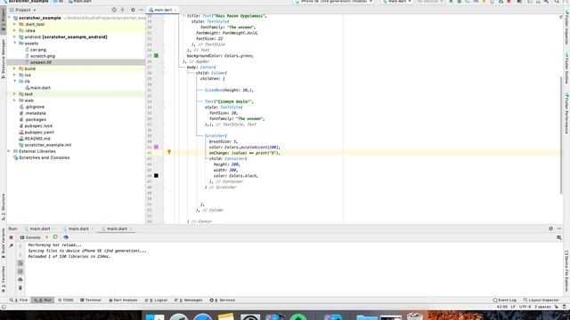Open Logcat tool window
The height and width of the screenshot is (320, 570).
[x=157, y=300]
